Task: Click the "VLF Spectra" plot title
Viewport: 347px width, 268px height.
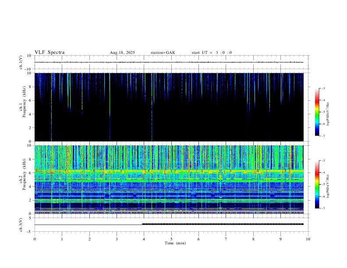Action: coord(50,53)
